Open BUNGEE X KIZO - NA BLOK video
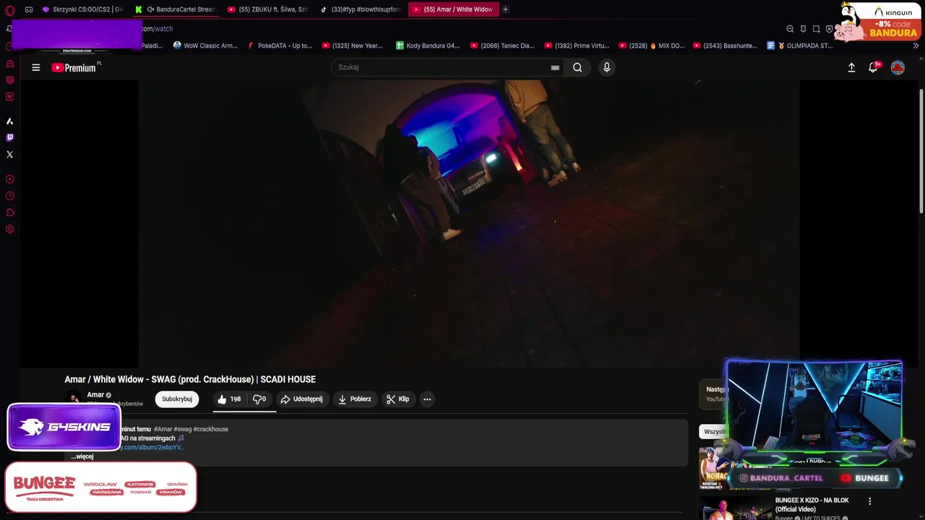 (x=812, y=505)
